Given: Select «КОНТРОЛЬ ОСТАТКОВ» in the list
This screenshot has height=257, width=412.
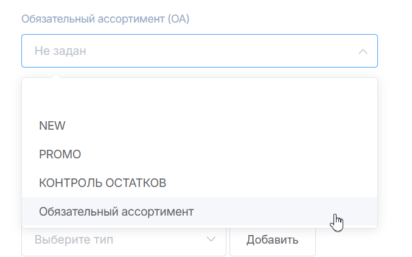Looking at the screenshot, I should pos(102,183).
